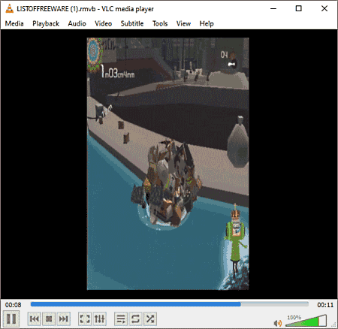Click the total duration 00:11 label
Screen dimensions: 338x329
[325, 305]
